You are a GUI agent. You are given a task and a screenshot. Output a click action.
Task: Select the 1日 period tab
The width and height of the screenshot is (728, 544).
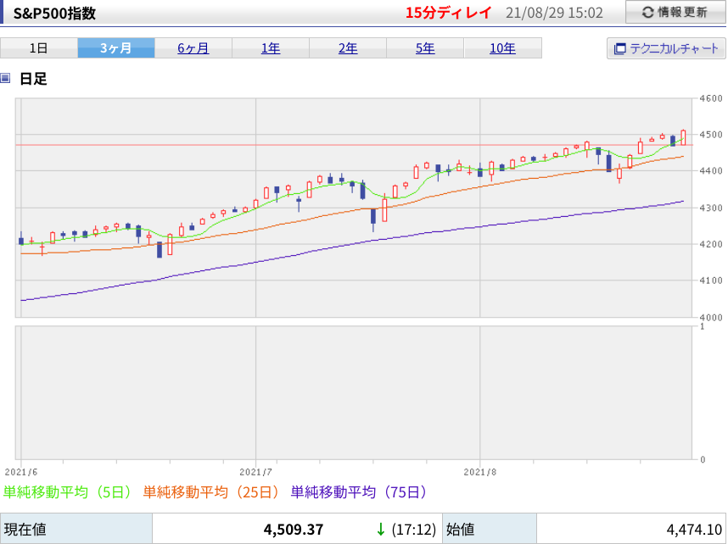[38, 48]
